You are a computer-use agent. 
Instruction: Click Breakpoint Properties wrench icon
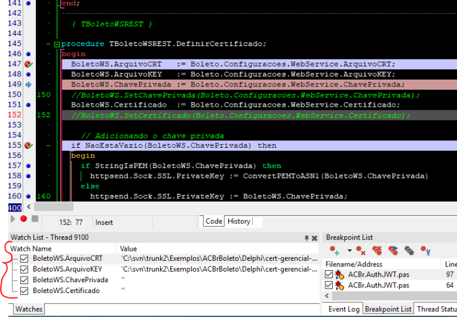pos(425,251)
